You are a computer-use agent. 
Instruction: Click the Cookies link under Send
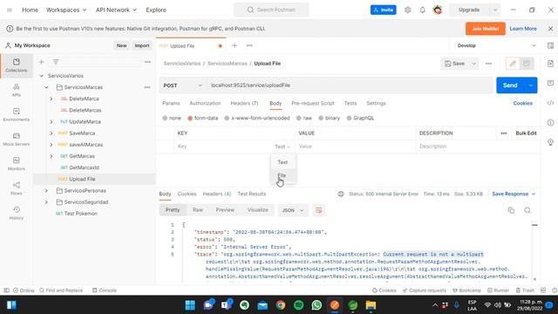coord(523,103)
